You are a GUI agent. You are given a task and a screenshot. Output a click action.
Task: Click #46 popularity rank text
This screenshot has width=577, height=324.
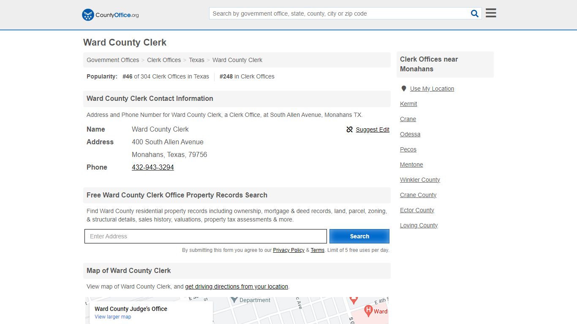point(127,76)
